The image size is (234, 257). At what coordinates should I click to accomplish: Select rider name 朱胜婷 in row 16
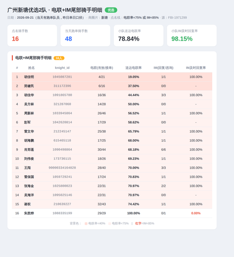point(29,213)
